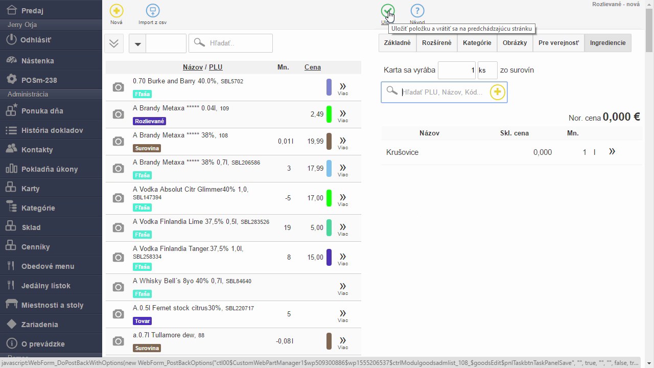Expand Viac for Vodka Finlandia Lime

343,229
